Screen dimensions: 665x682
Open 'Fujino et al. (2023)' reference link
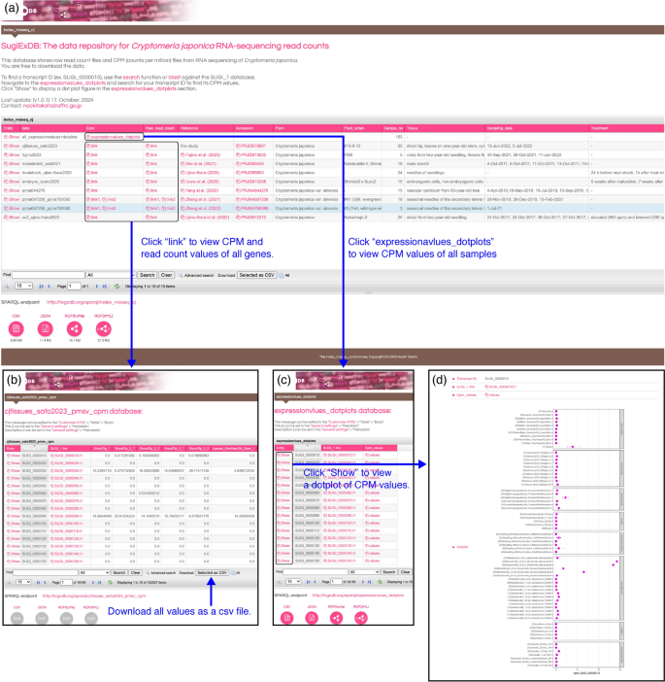point(201,154)
